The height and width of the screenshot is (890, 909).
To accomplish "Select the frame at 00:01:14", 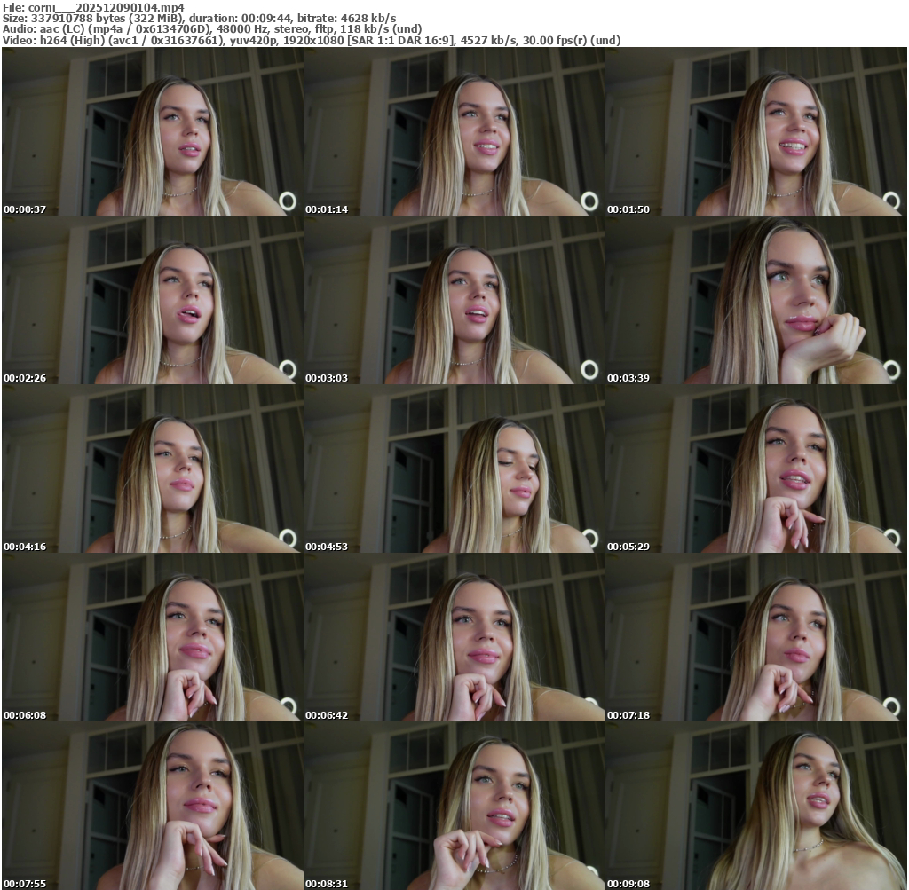I will coord(454,131).
